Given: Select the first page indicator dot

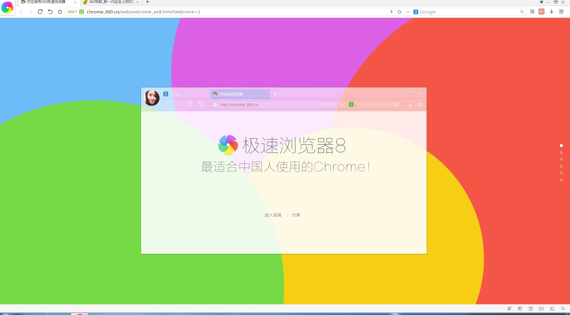Looking at the screenshot, I should [x=561, y=146].
